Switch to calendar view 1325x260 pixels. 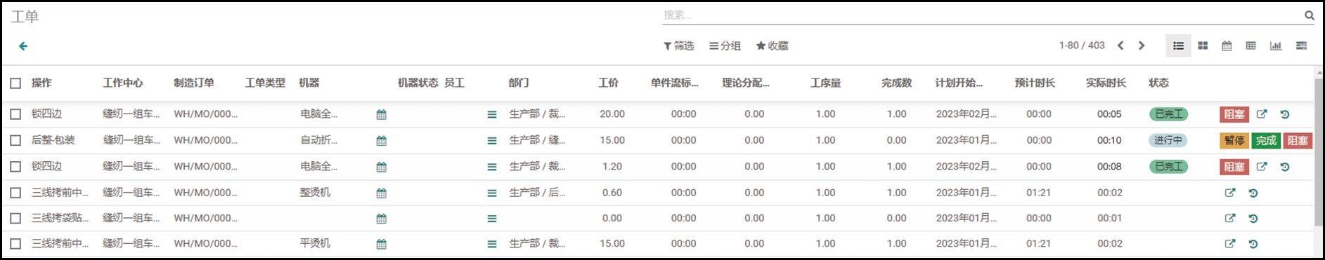pyautogui.click(x=1227, y=46)
